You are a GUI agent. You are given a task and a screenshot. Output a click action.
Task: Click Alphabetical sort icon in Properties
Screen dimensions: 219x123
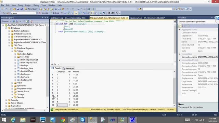click(x=183, y=26)
